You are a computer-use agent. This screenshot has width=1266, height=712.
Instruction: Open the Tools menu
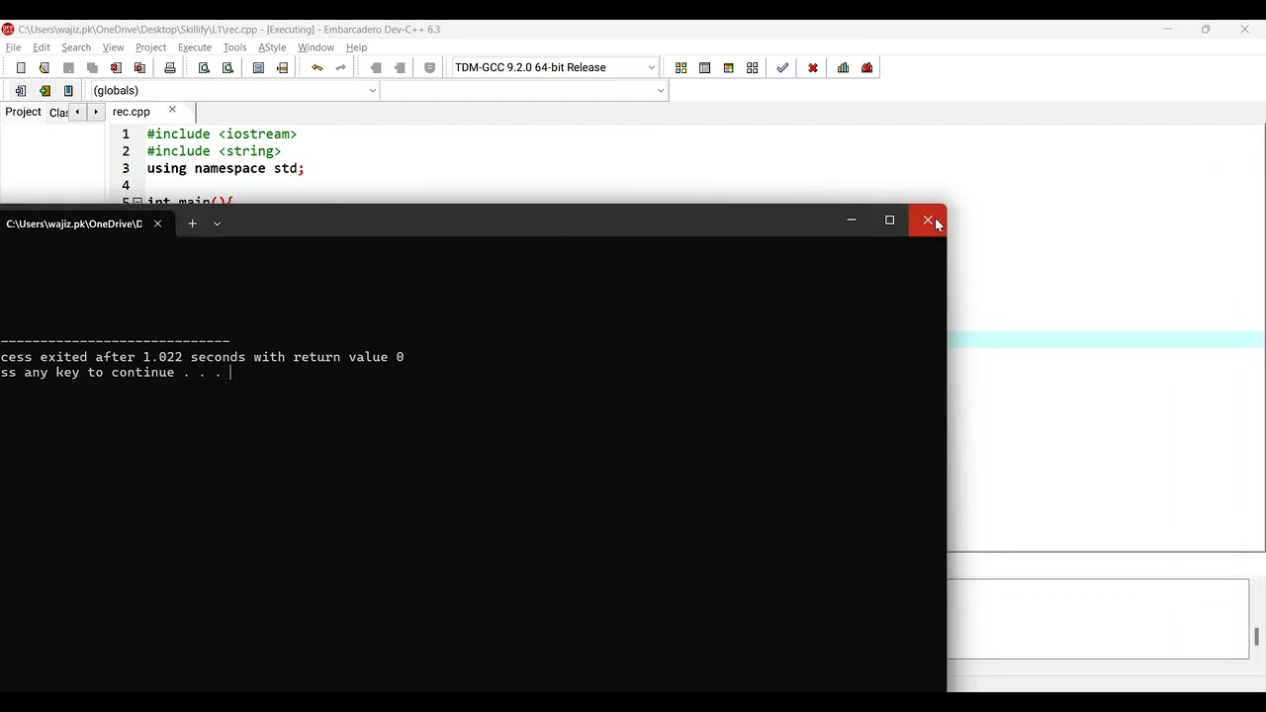[x=234, y=47]
